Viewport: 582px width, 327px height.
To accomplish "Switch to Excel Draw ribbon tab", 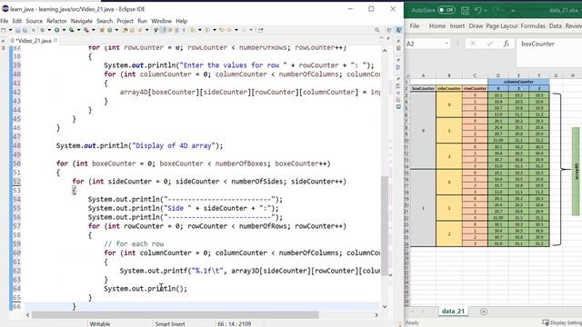I will click(x=476, y=26).
